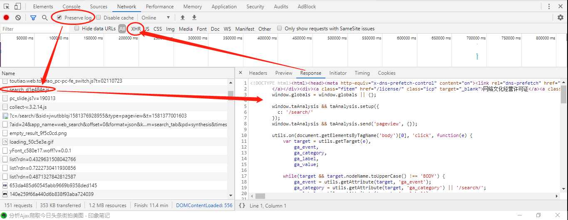This screenshot has height=220, width=568.
Task: Filter requests by Manifest type
Action: (245, 29)
